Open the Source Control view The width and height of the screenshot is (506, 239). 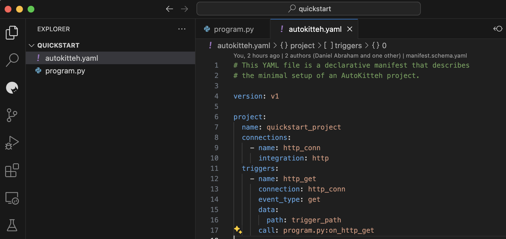coord(12,115)
